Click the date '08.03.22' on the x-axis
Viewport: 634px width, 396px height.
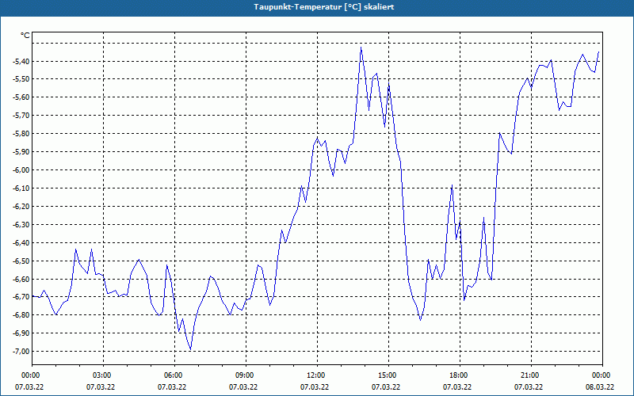point(600,387)
